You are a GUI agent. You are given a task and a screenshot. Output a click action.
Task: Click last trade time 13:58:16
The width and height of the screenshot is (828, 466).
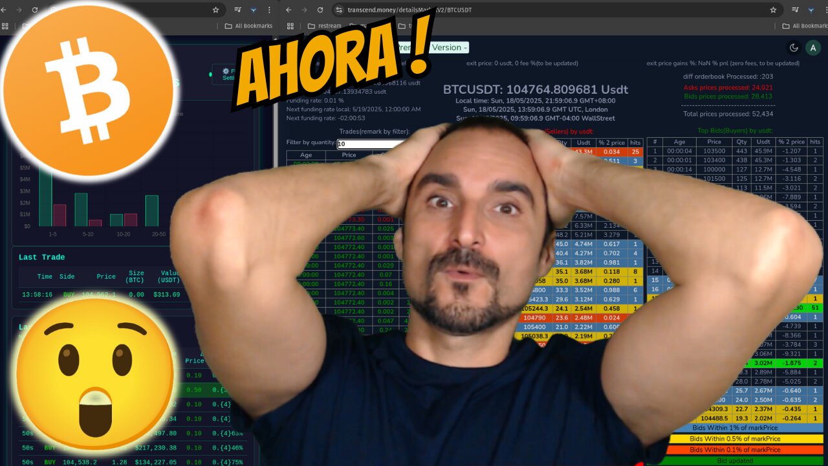[x=37, y=294]
